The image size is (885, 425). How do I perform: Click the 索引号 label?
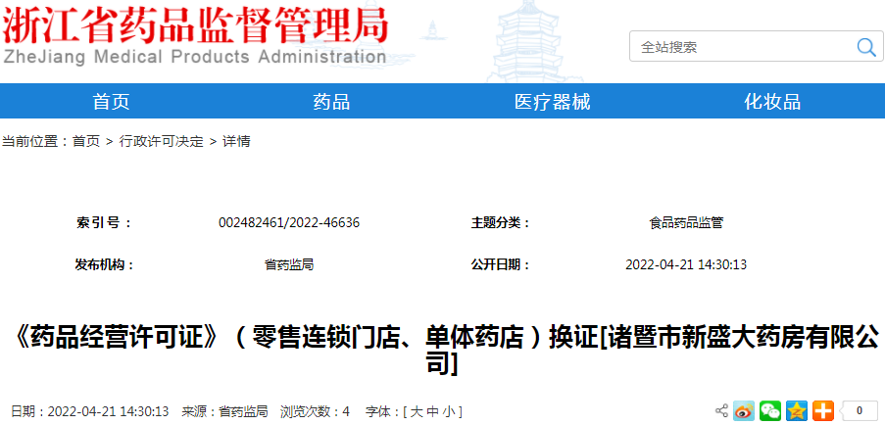point(105,223)
